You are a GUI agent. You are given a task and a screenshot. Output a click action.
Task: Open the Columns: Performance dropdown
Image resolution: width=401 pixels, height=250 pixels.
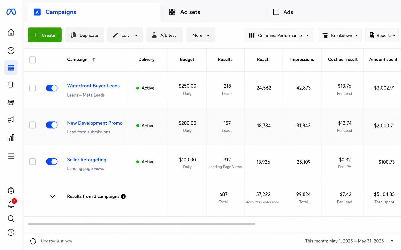[279, 35]
